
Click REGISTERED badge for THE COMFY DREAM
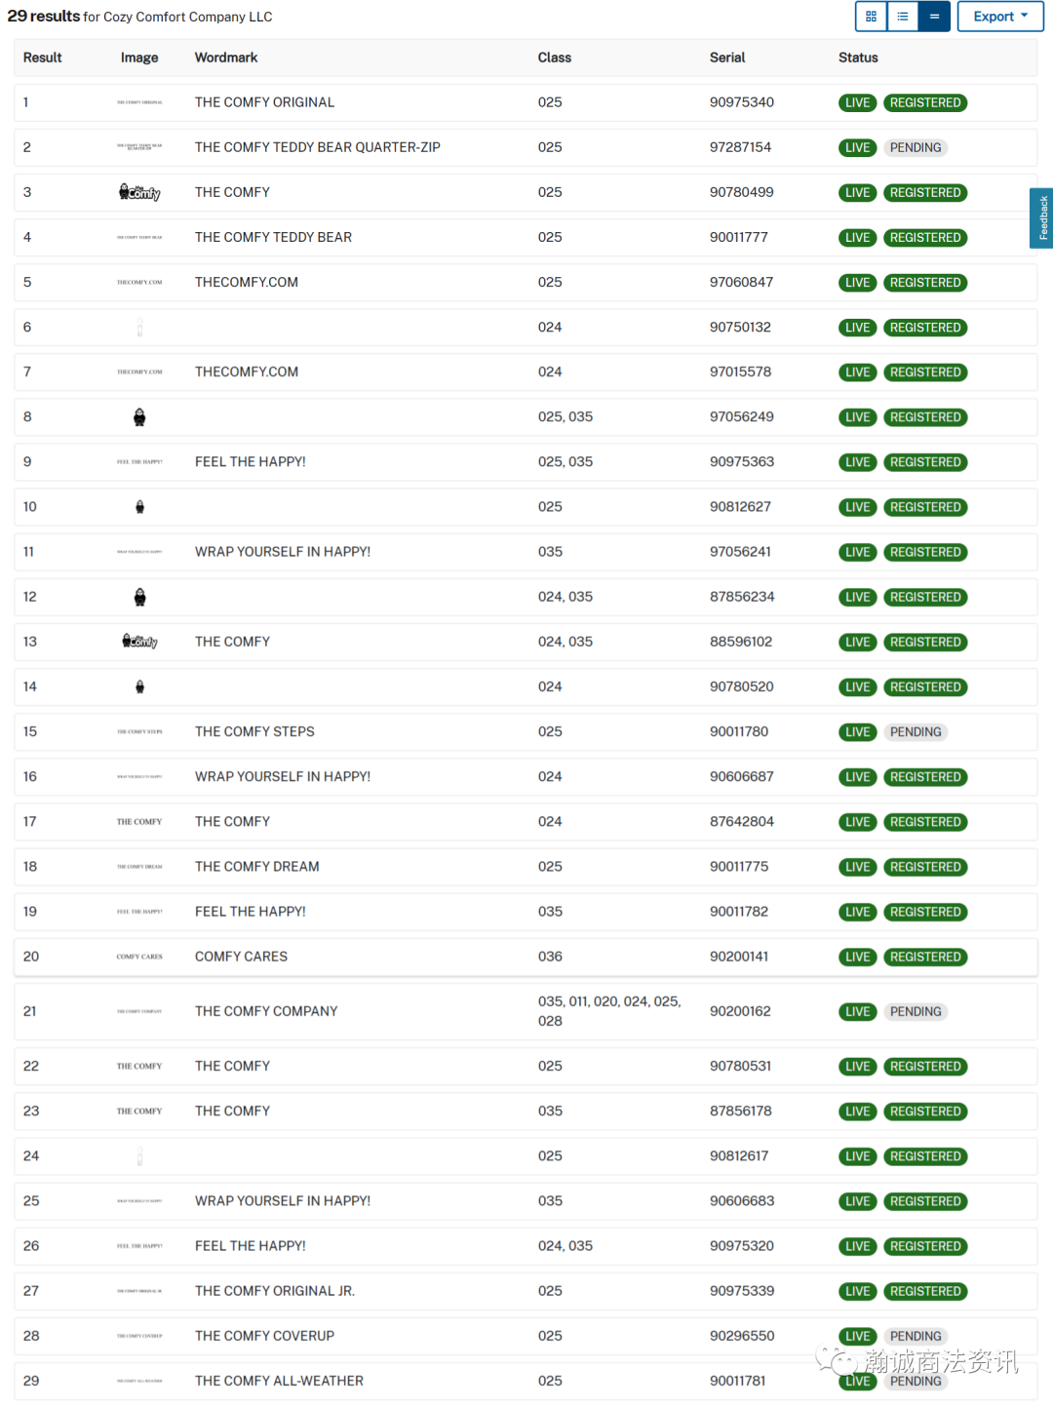(925, 867)
